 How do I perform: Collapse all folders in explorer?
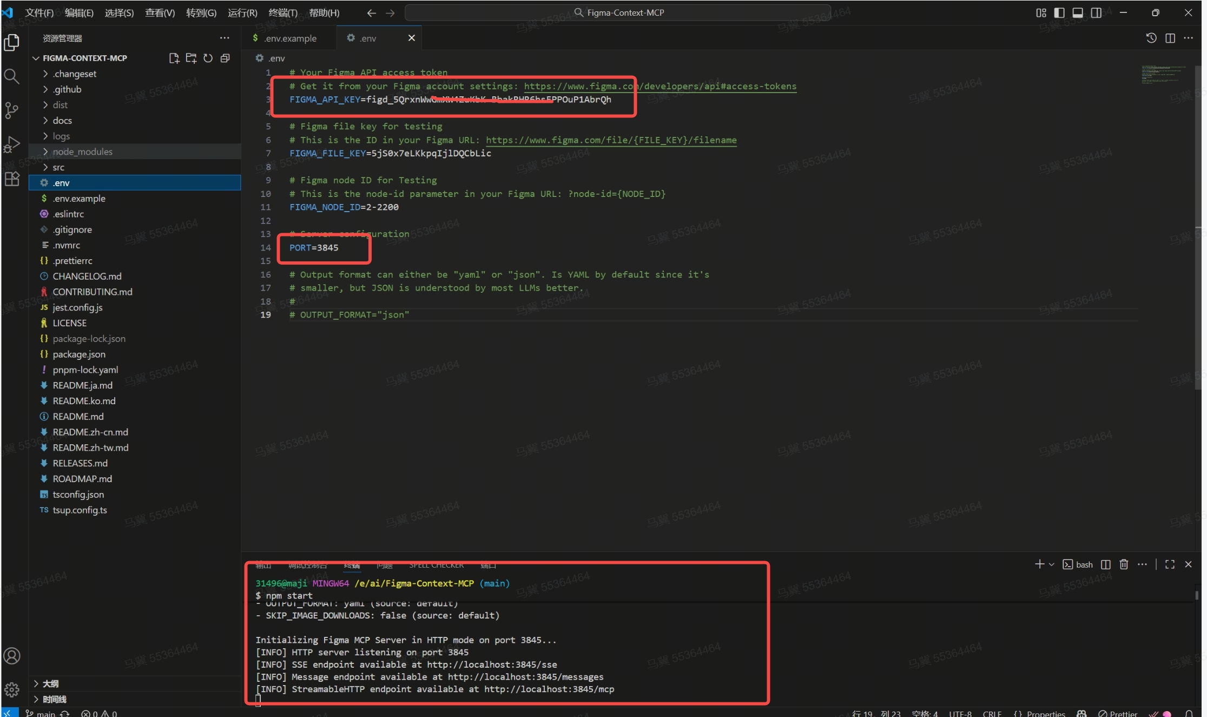(x=225, y=58)
